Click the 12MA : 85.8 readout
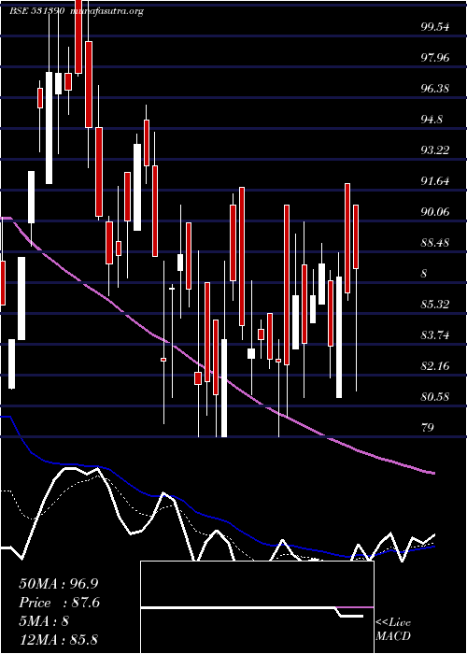 click(59, 639)
